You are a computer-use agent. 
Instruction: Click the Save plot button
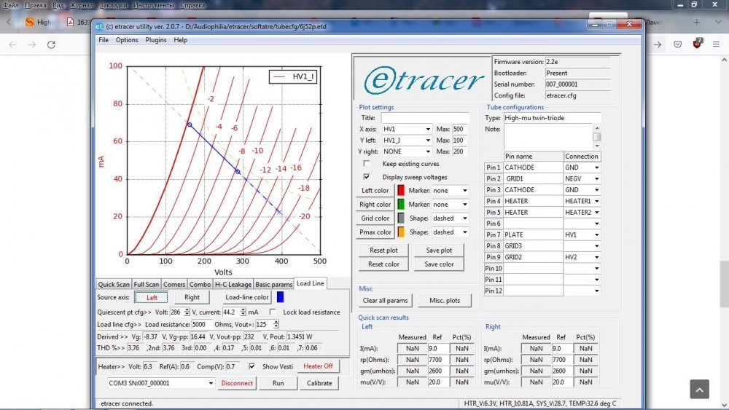pos(440,251)
